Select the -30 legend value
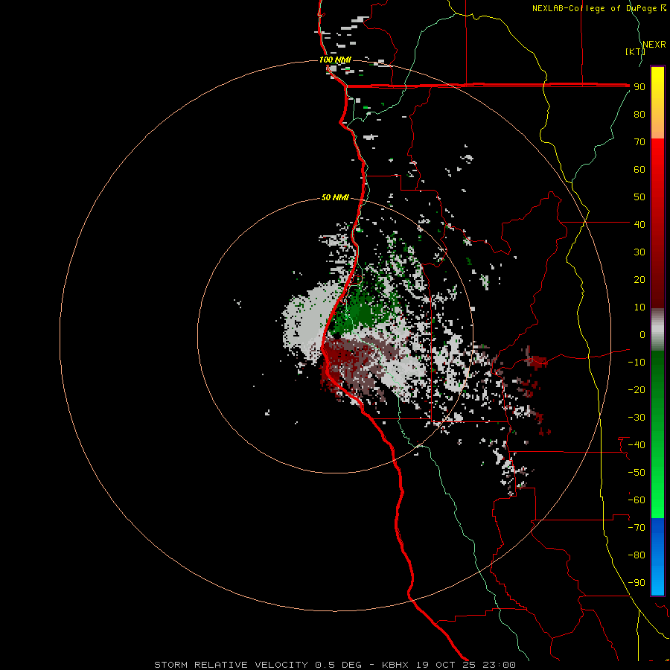The width and height of the screenshot is (670, 670). (x=636, y=418)
